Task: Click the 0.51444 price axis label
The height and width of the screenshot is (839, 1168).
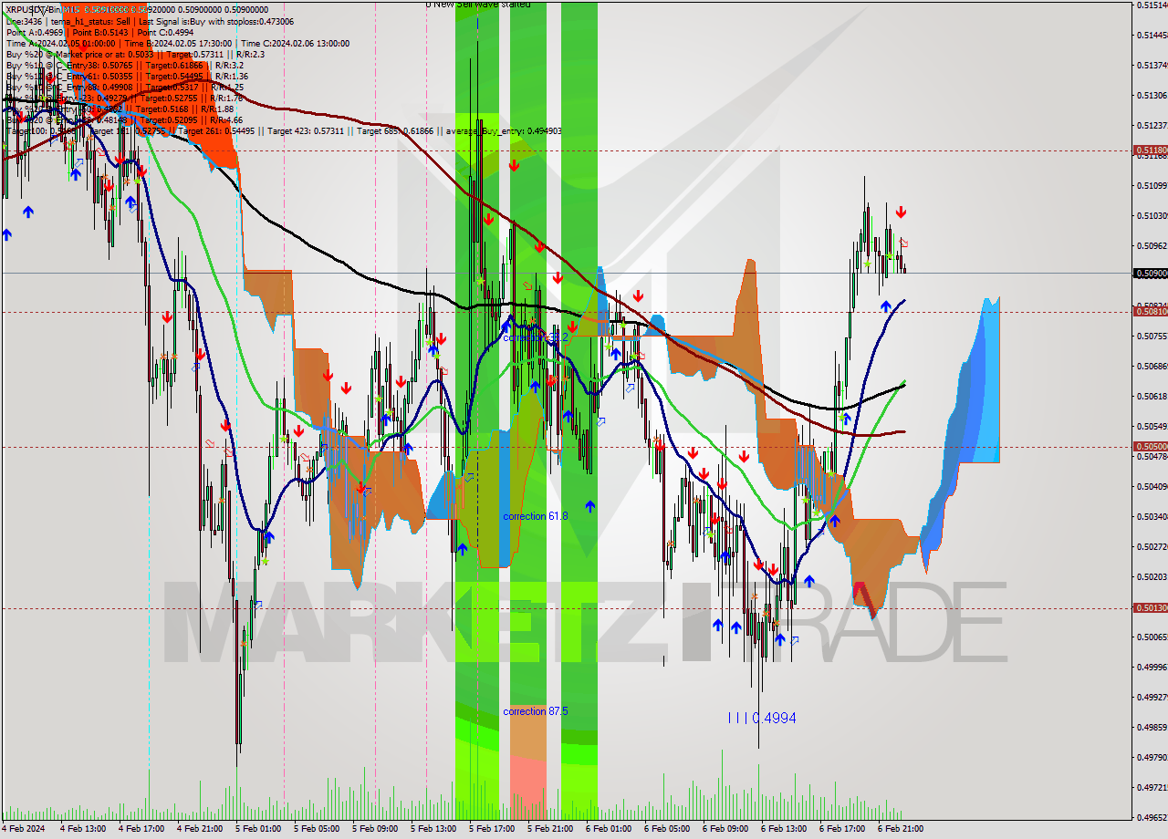Action: pyautogui.click(x=1152, y=35)
